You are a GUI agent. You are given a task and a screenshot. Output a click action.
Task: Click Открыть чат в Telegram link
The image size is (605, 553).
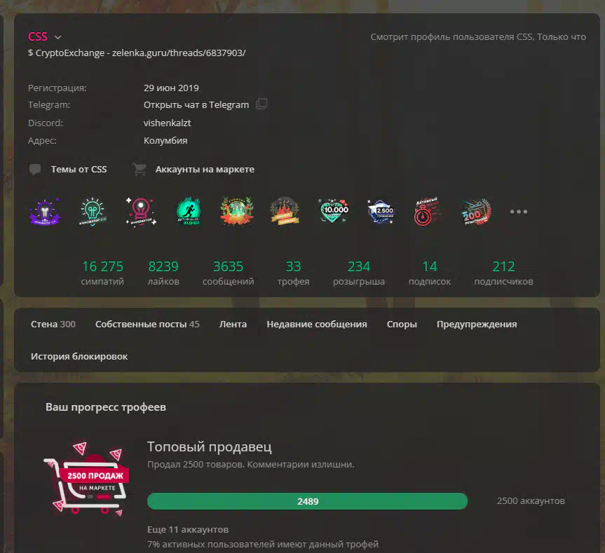pyautogui.click(x=196, y=104)
